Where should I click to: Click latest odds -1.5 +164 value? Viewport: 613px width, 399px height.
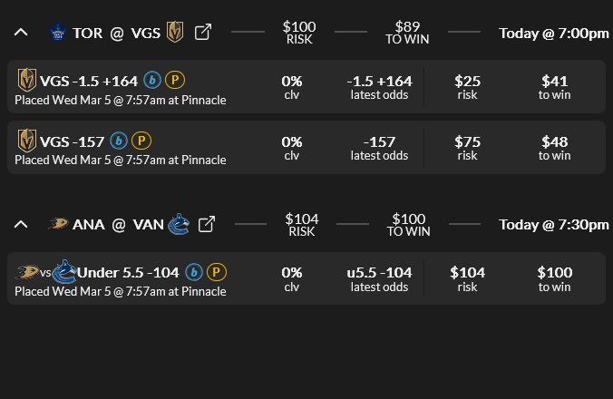pos(379,81)
